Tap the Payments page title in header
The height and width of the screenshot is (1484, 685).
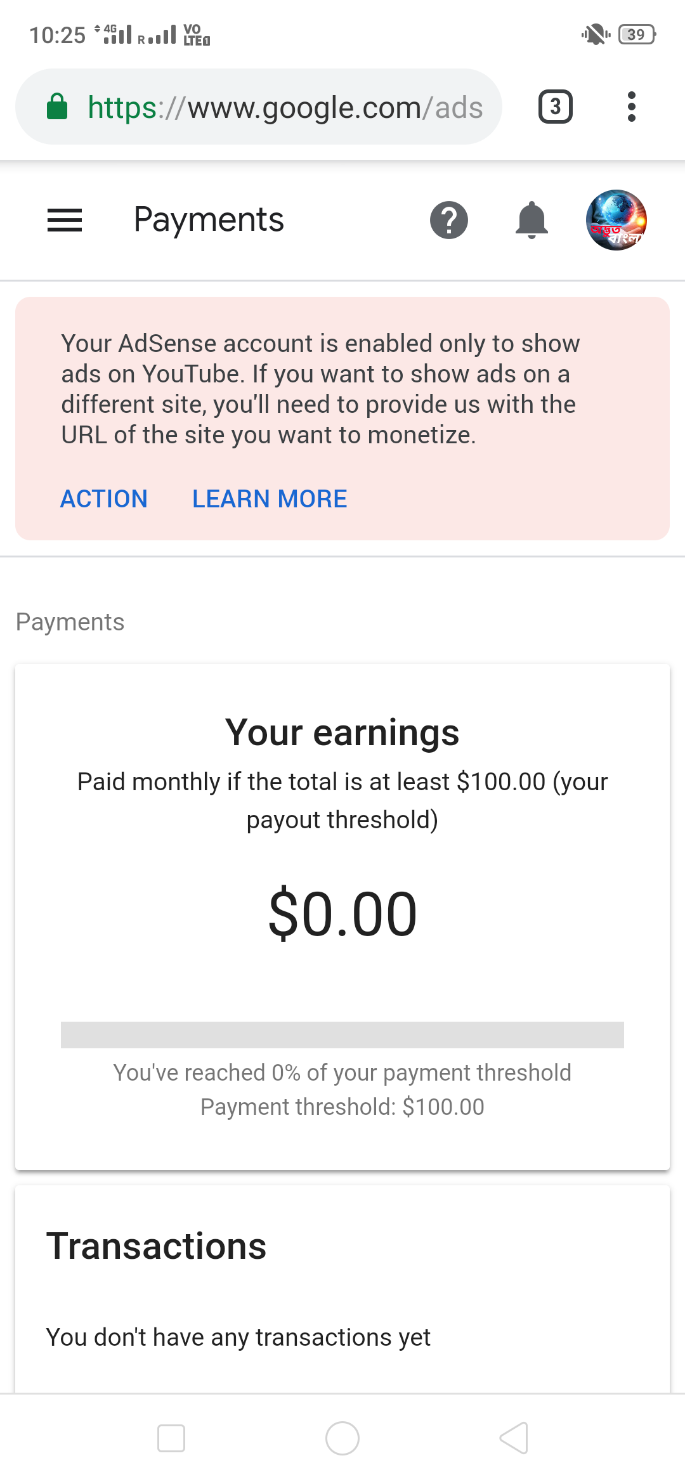pyautogui.click(x=209, y=220)
